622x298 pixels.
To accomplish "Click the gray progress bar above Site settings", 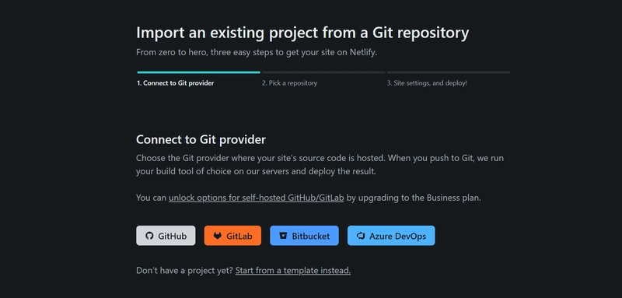I will point(449,72).
